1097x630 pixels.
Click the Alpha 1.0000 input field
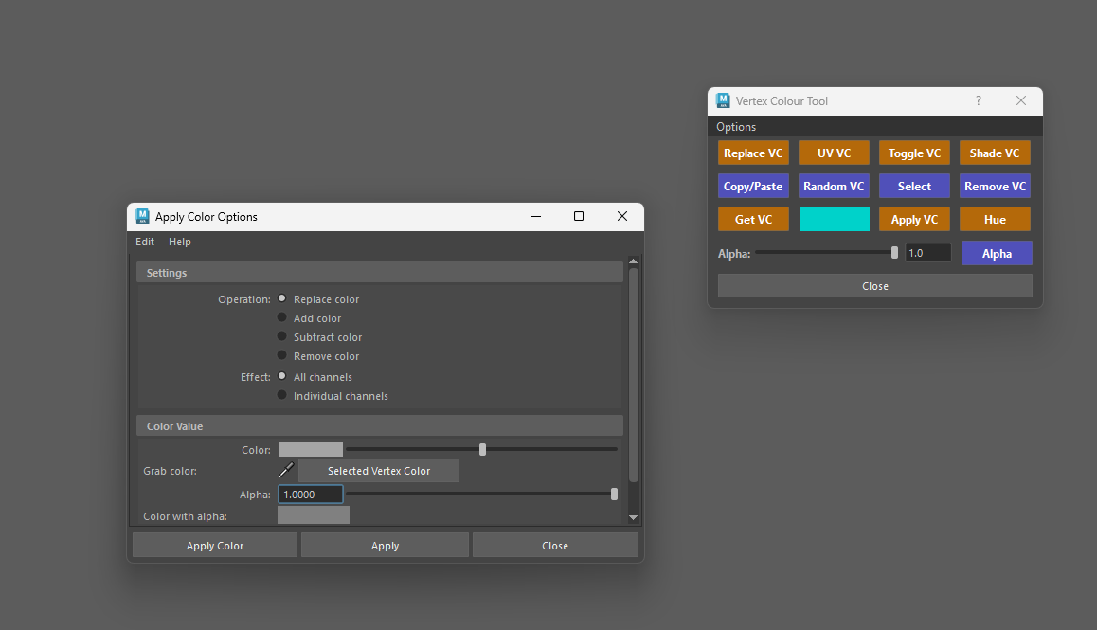tap(311, 495)
